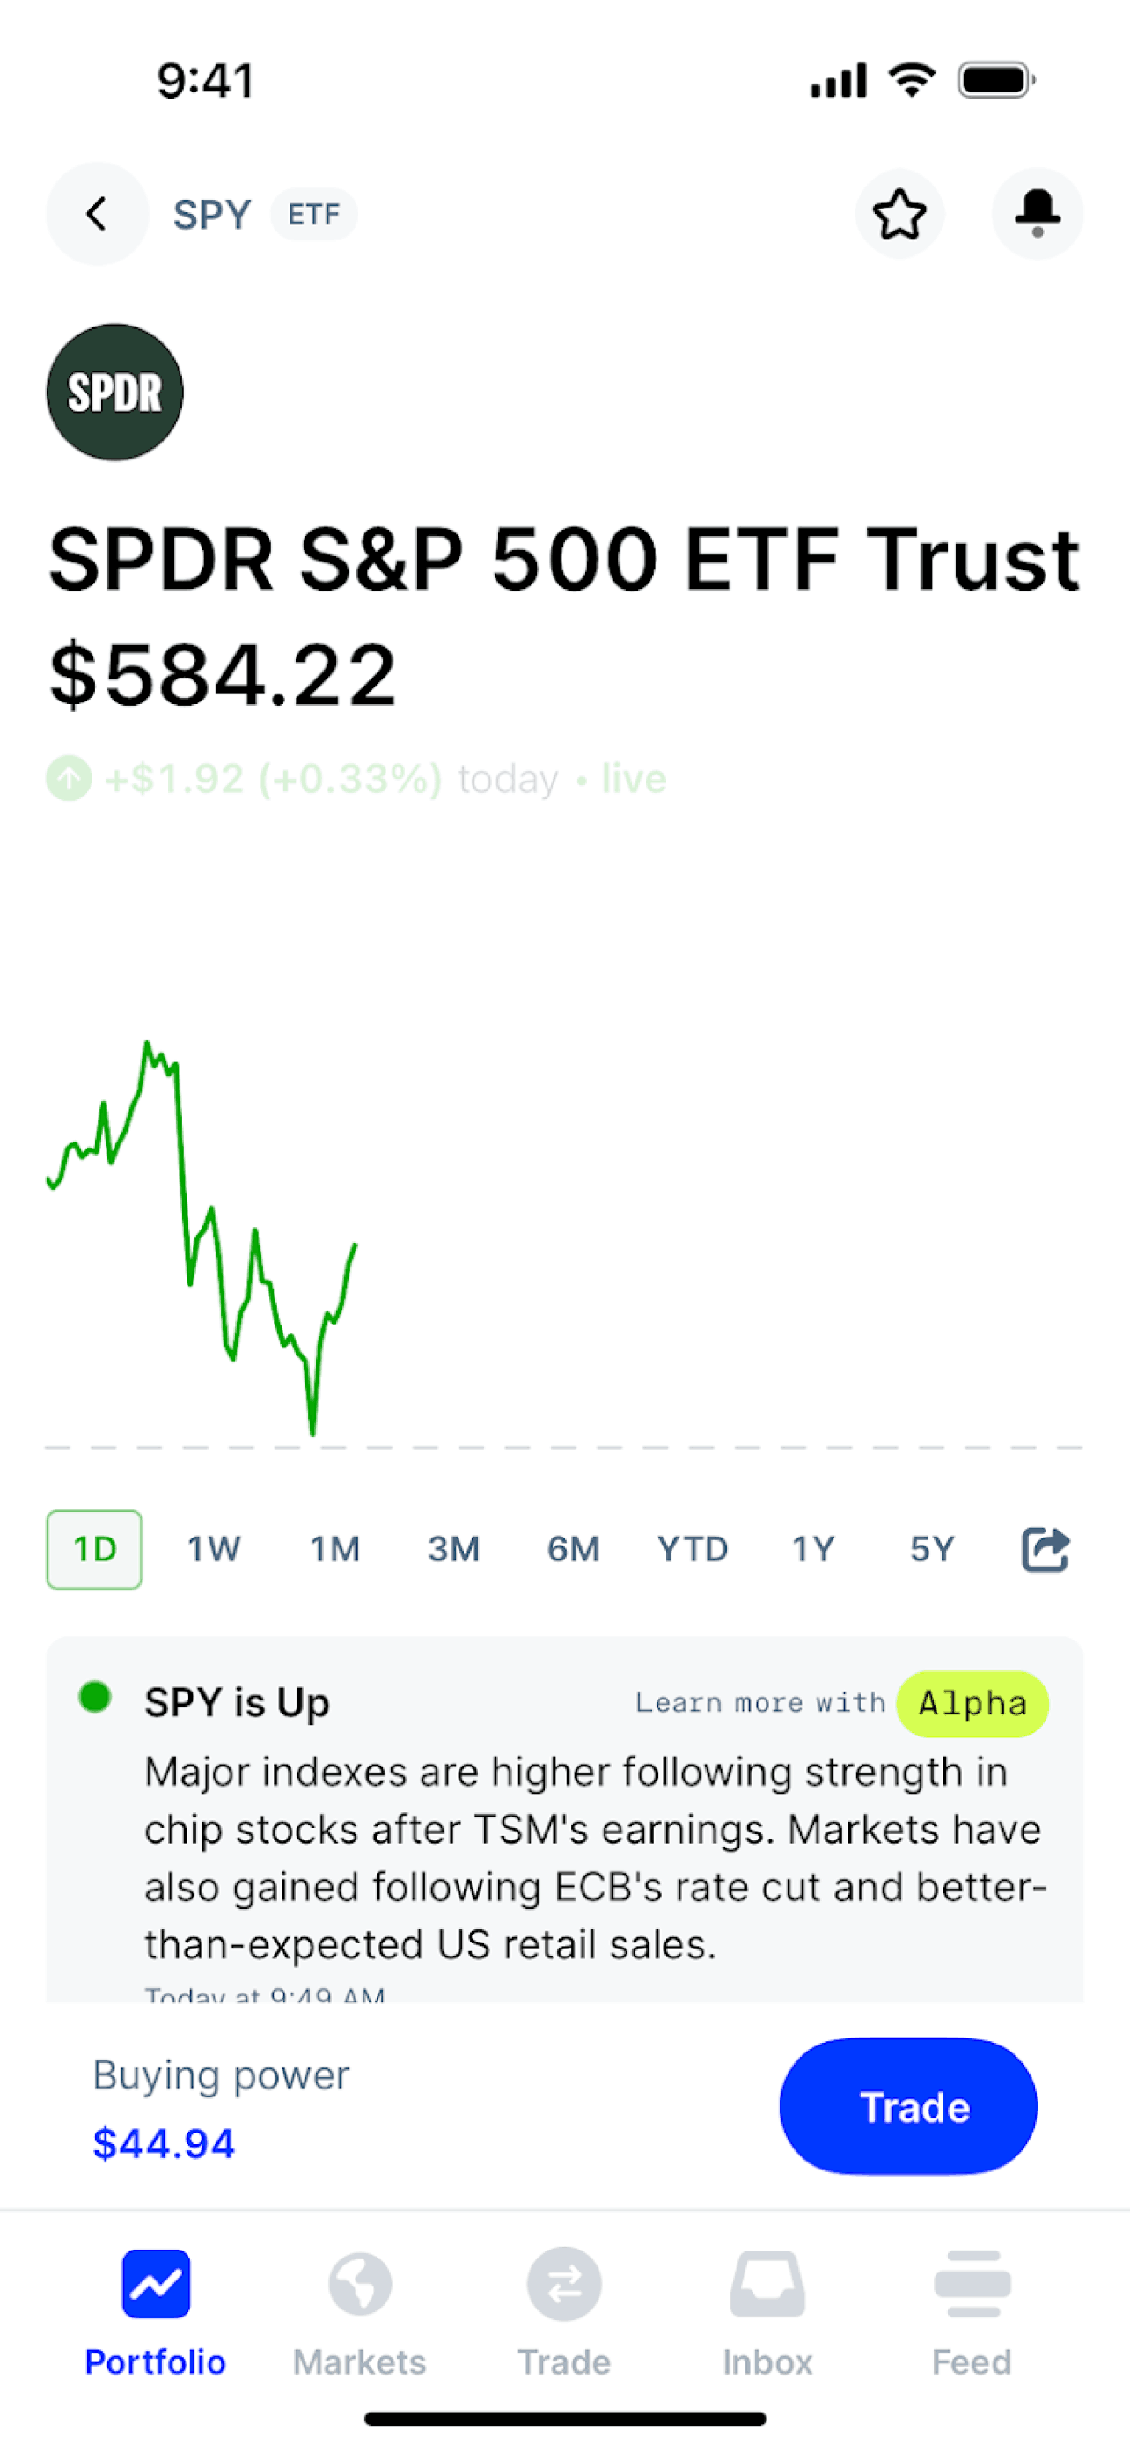
Task: Switch chart to 1W range
Action: coord(215,1549)
